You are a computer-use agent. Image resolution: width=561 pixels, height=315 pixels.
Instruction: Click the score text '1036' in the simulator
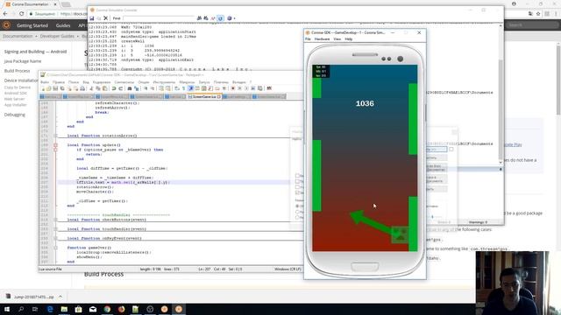pyautogui.click(x=365, y=103)
